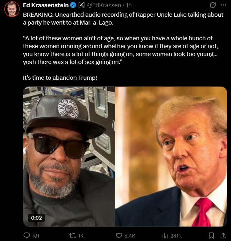This screenshot has height=241, width=231.
Task: Click the 1K reposts count
Action: [81, 236]
